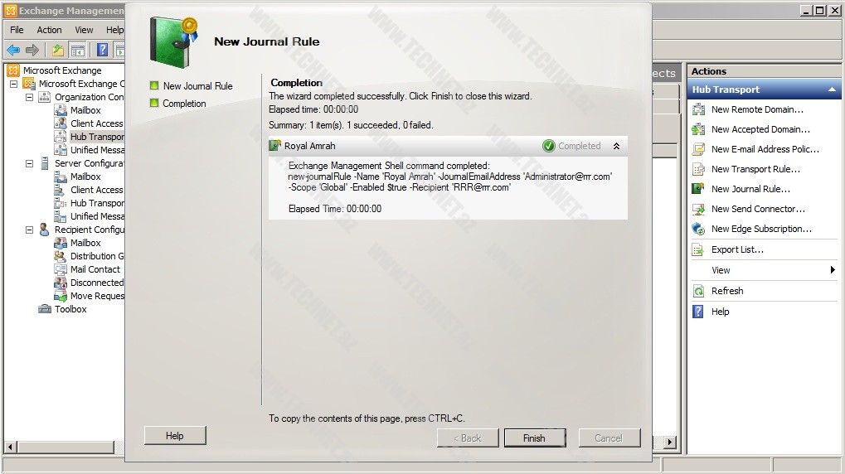Select Toolbox in the navigation tree
Image resolution: width=845 pixels, height=474 pixels.
tap(70, 309)
